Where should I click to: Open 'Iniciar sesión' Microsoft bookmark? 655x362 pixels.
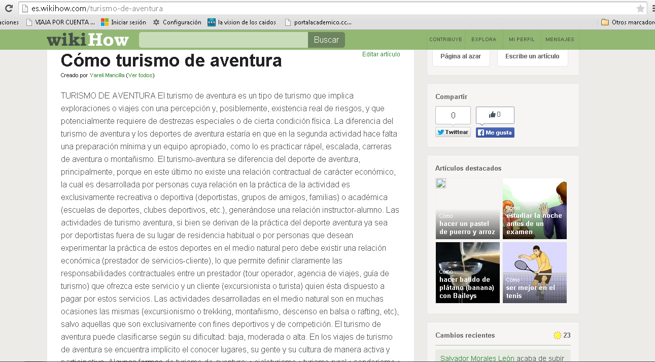(124, 22)
